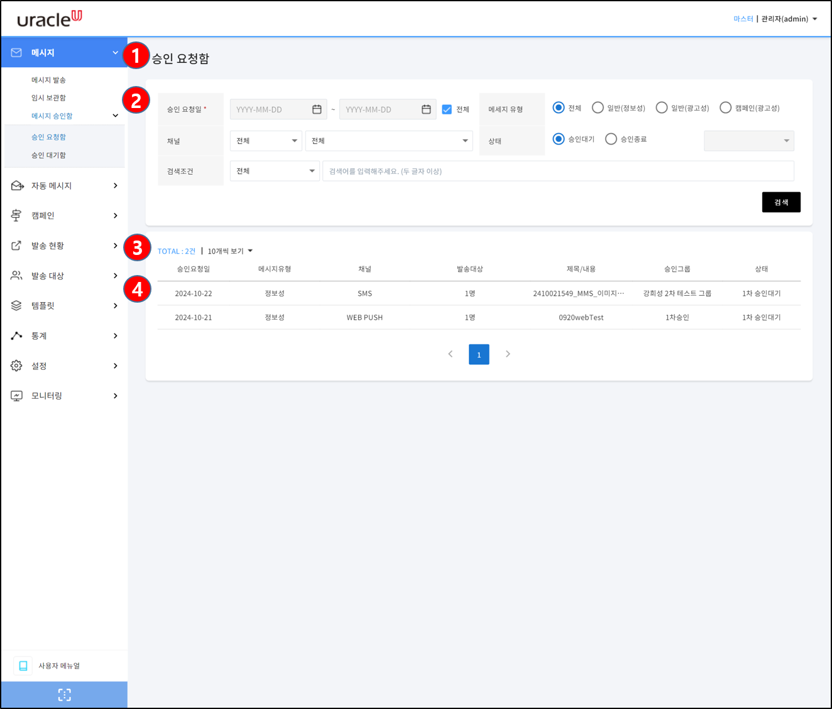The image size is (832, 709).
Task: Click the WEB PUSH channel cell
Action: [364, 317]
